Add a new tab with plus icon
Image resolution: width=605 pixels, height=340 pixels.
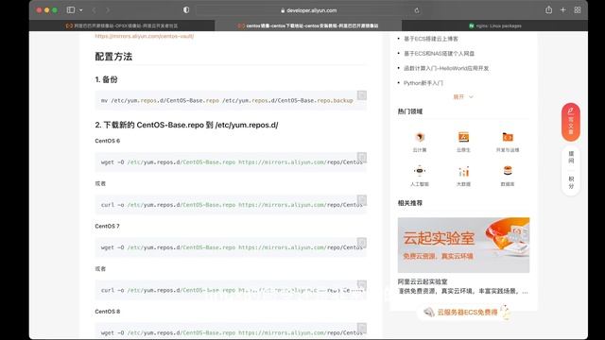point(563,10)
